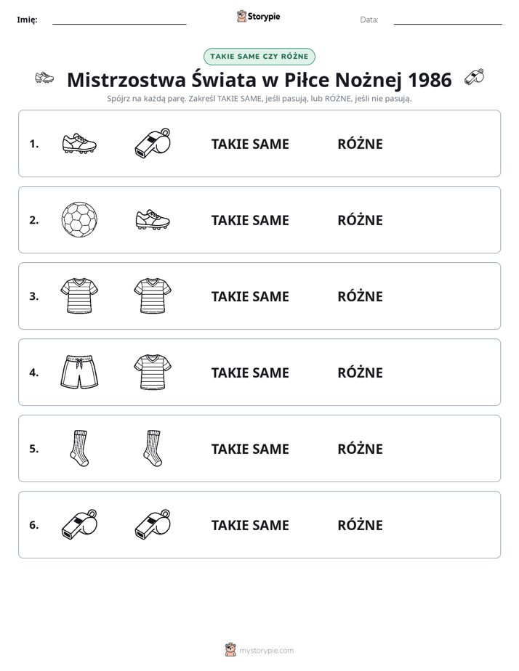Screen dimensions: 519x671
Task: Click the shorts picture in row 4
Action: [79, 373]
